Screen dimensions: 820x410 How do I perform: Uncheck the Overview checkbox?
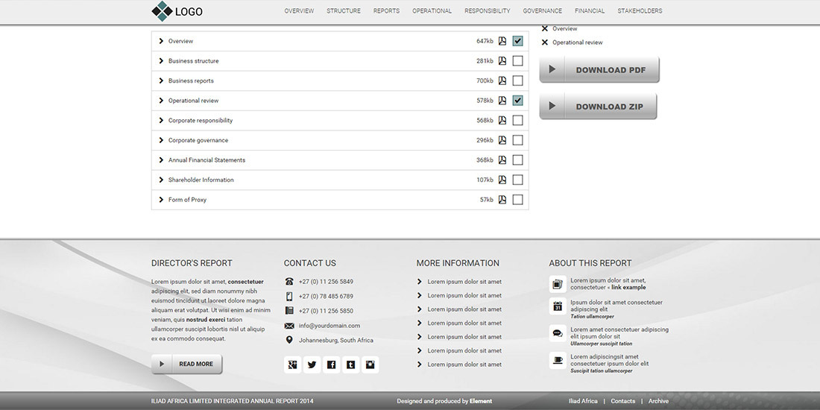(x=518, y=41)
